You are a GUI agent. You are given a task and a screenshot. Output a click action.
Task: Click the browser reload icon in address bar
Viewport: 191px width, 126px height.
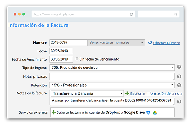tap(131, 14)
